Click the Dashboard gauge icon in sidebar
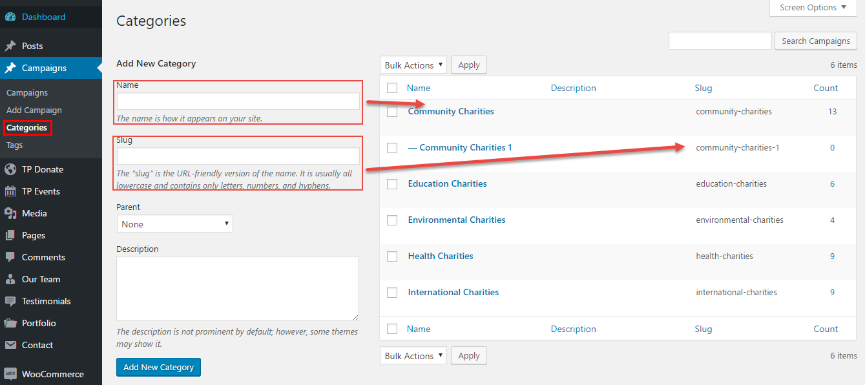The width and height of the screenshot is (865, 385). pyautogui.click(x=10, y=17)
